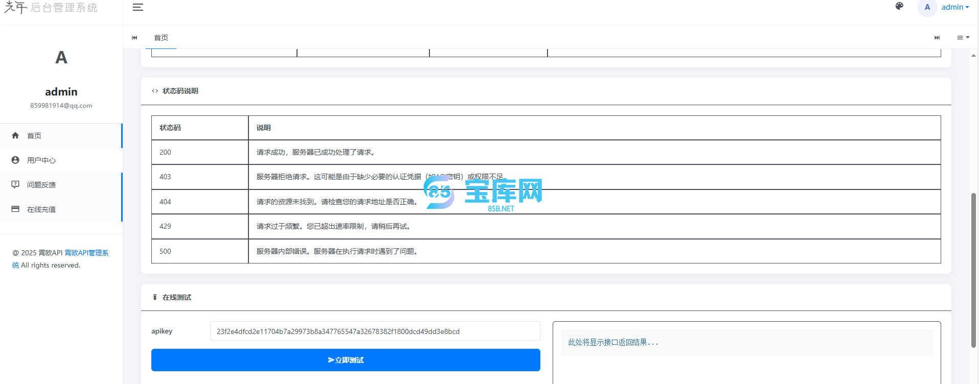Expand the admin user dropdown
Image resolution: width=979 pixels, height=384 pixels.
click(955, 7)
